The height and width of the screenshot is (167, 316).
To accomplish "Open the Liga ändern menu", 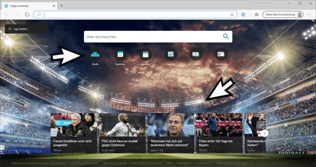I will pyautogui.click(x=27, y=29).
